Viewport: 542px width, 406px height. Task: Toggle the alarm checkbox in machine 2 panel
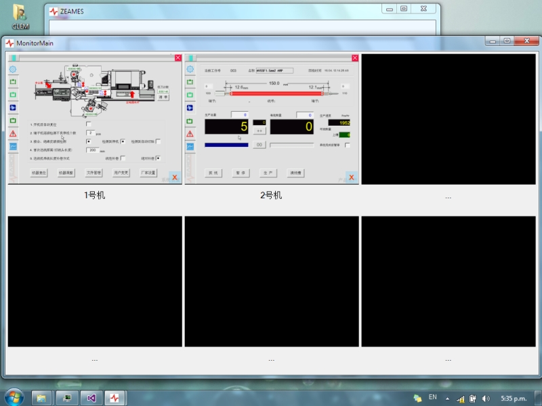point(348,145)
